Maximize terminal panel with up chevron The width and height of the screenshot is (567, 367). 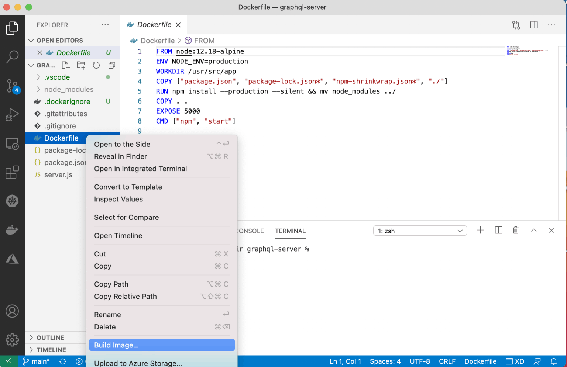click(533, 231)
